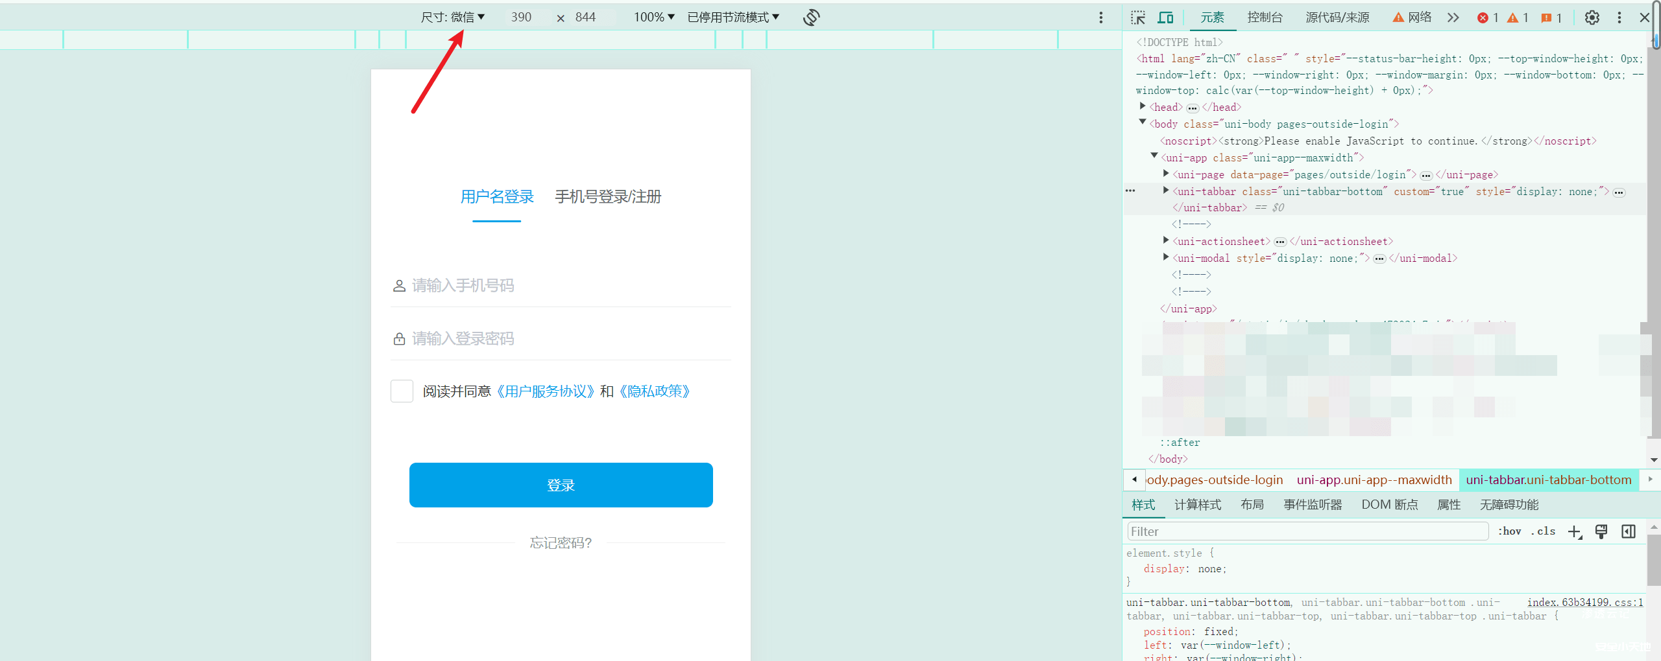
Task: Show more DevTools panels via double-chevron icon
Action: pos(1453,17)
